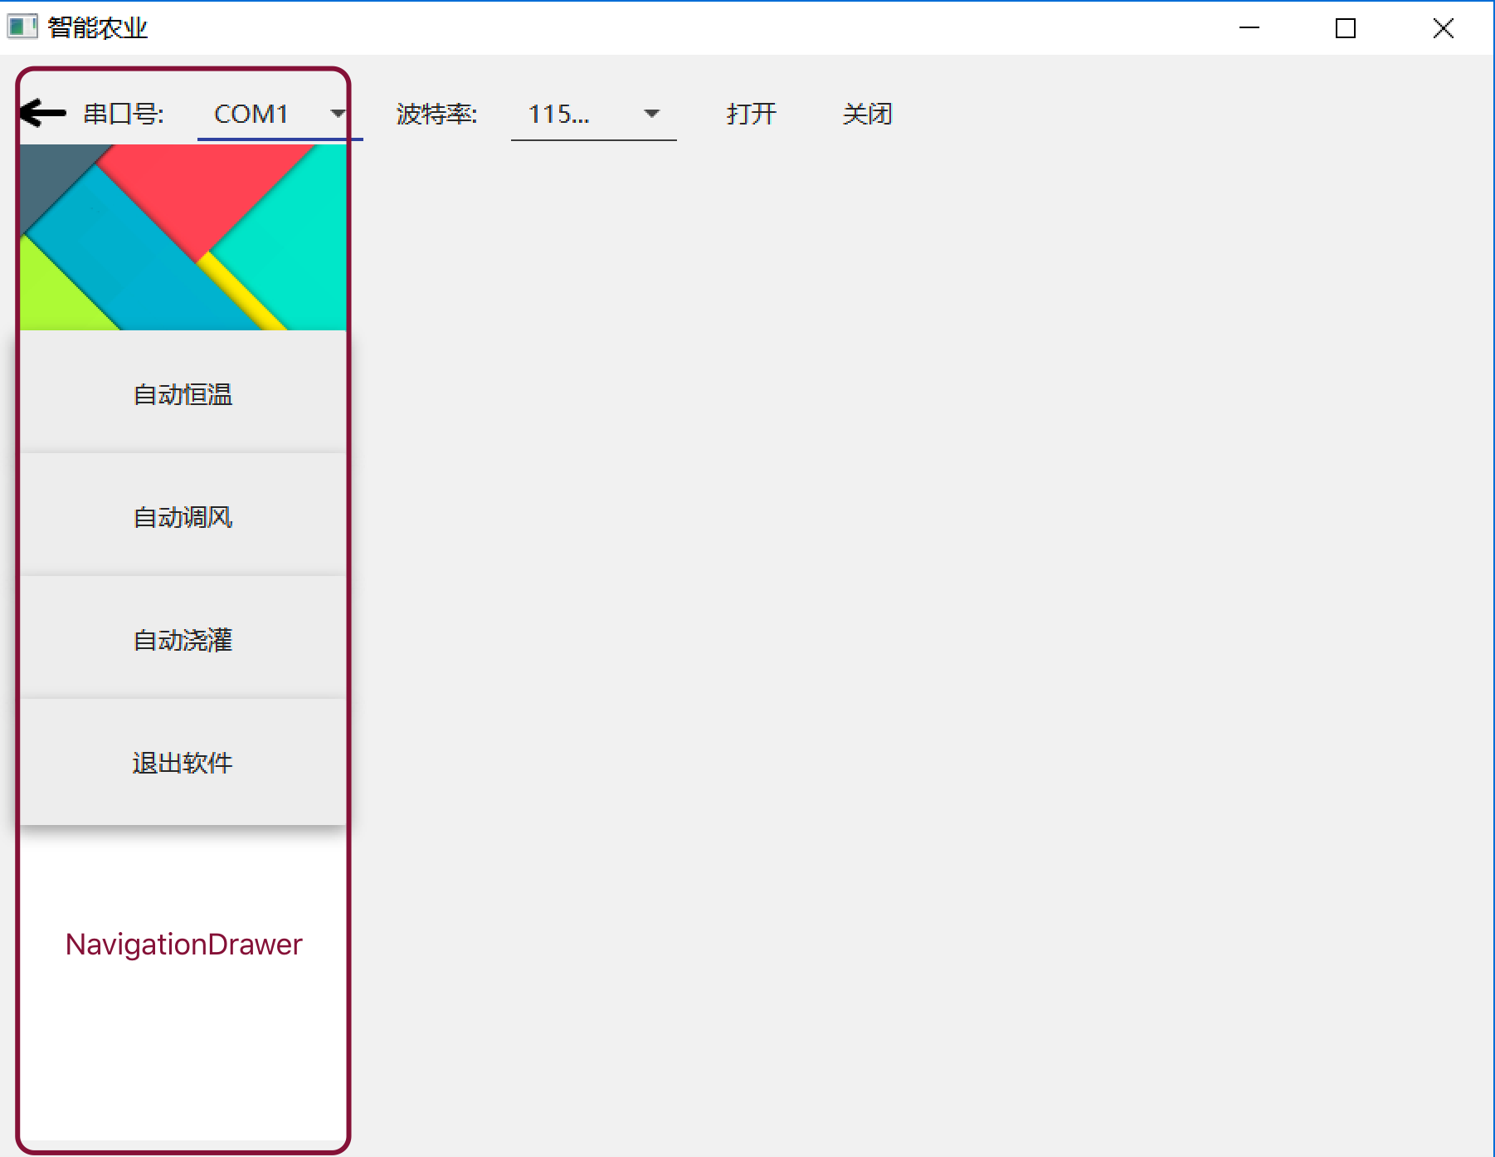
Task: Click the NavigationDrawer label
Action: point(183,944)
